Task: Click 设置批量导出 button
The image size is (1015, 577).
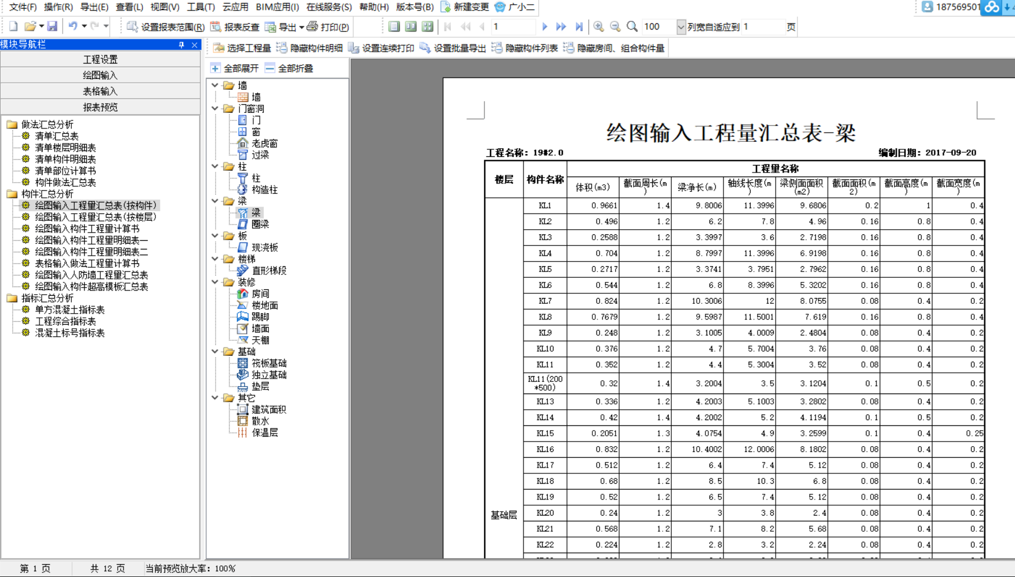Action: [453, 48]
